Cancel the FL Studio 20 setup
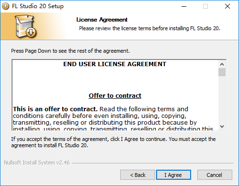 tap(215, 175)
